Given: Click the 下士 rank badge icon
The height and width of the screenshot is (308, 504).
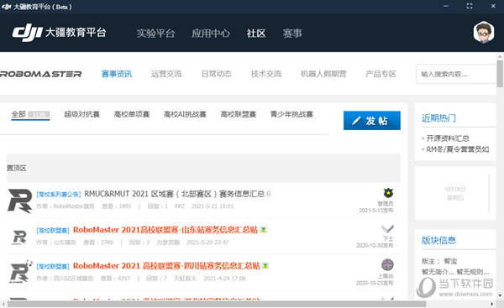Looking at the screenshot, I should (387, 228).
